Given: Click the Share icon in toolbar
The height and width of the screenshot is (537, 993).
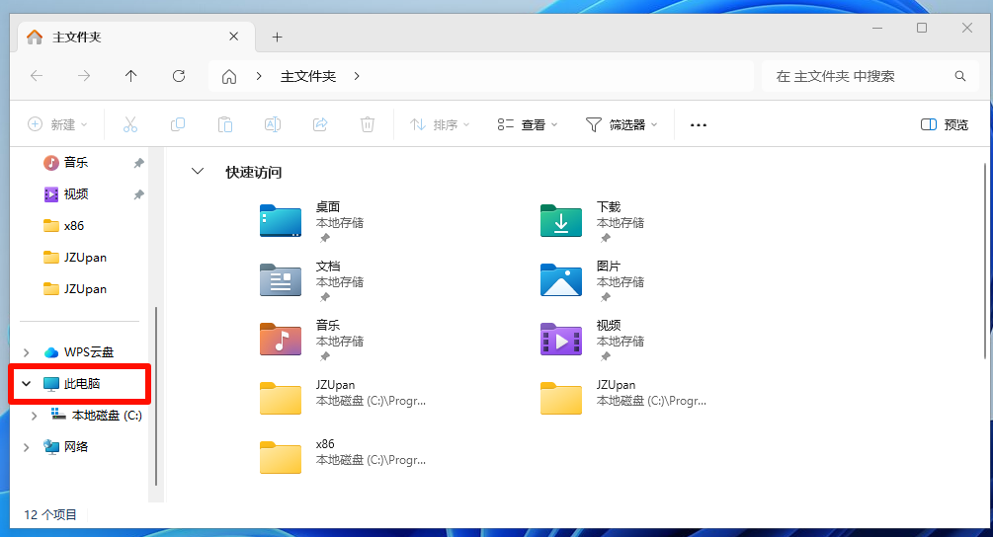Looking at the screenshot, I should [x=320, y=124].
